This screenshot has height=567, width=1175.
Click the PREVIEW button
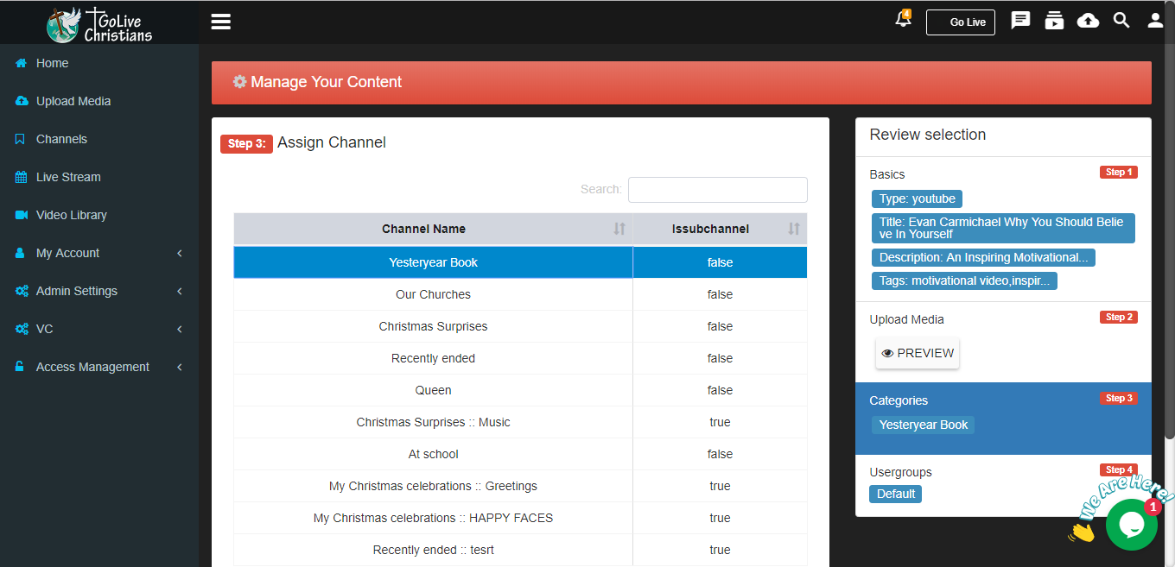(x=918, y=353)
